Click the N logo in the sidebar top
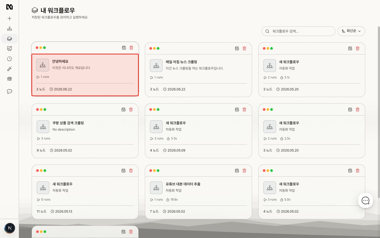 click(9, 7)
